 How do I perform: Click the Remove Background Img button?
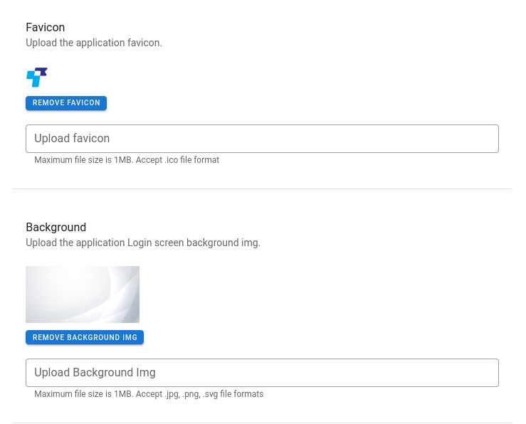tap(85, 337)
